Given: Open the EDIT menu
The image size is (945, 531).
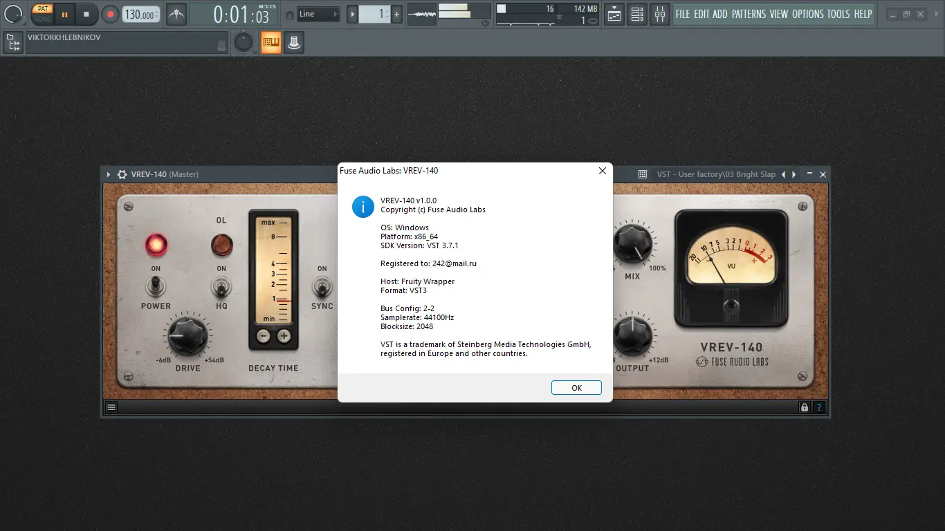Looking at the screenshot, I should [701, 14].
